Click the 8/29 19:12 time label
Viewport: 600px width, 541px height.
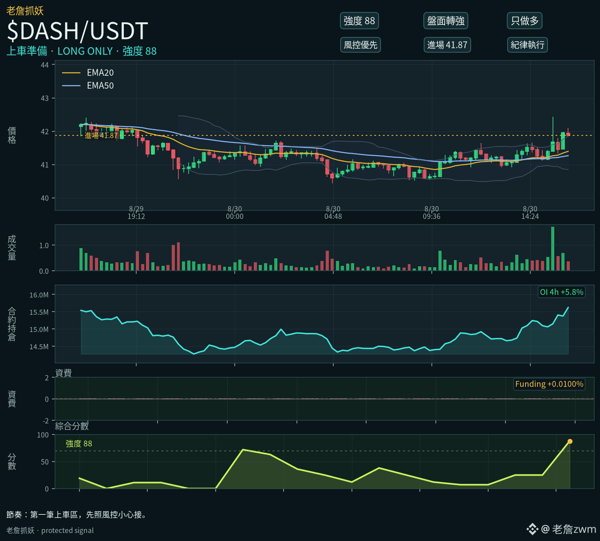136,213
